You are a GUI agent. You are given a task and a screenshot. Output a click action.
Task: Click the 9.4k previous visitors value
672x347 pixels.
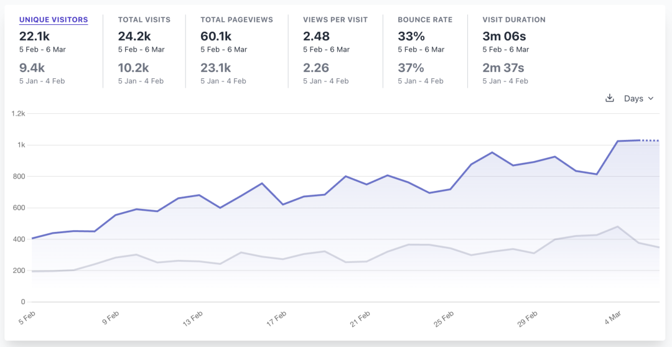(x=32, y=68)
